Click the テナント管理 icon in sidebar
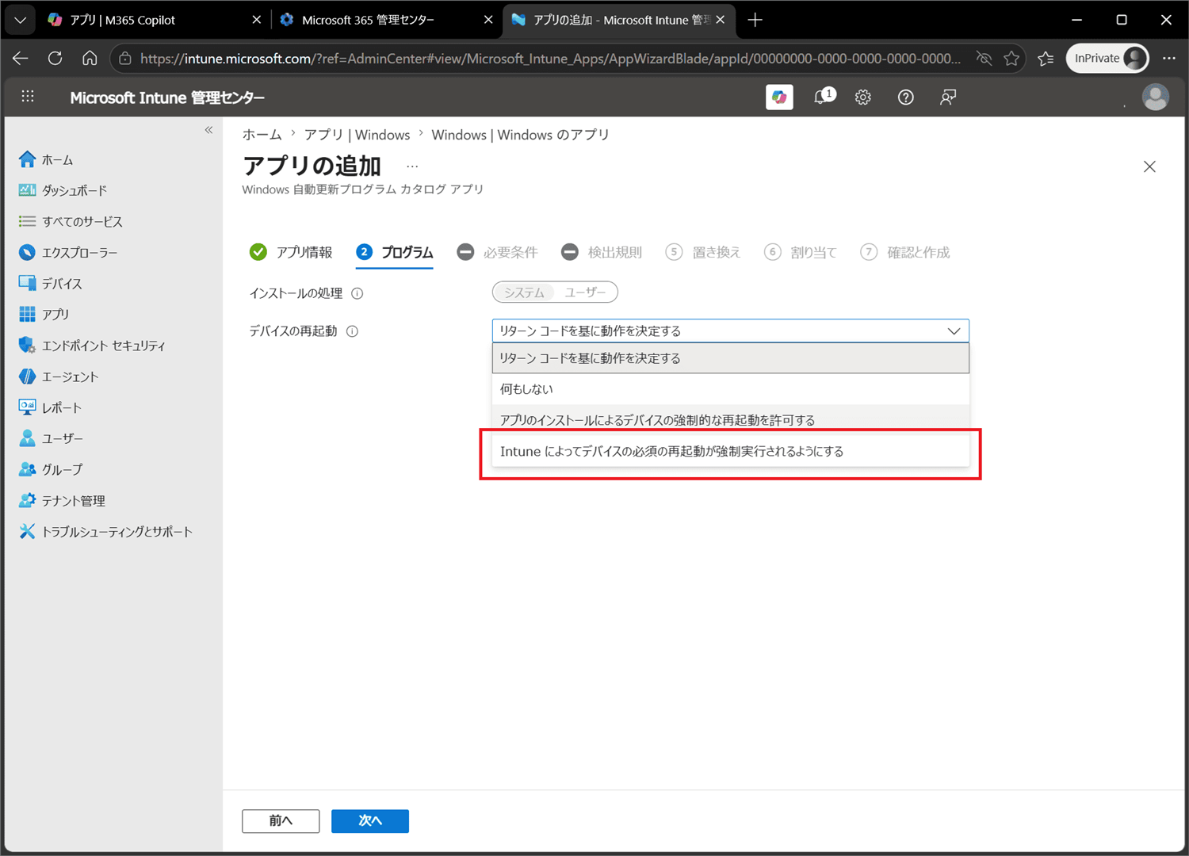Viewport: 1189px width, 856px height. [x=28, y=500]
